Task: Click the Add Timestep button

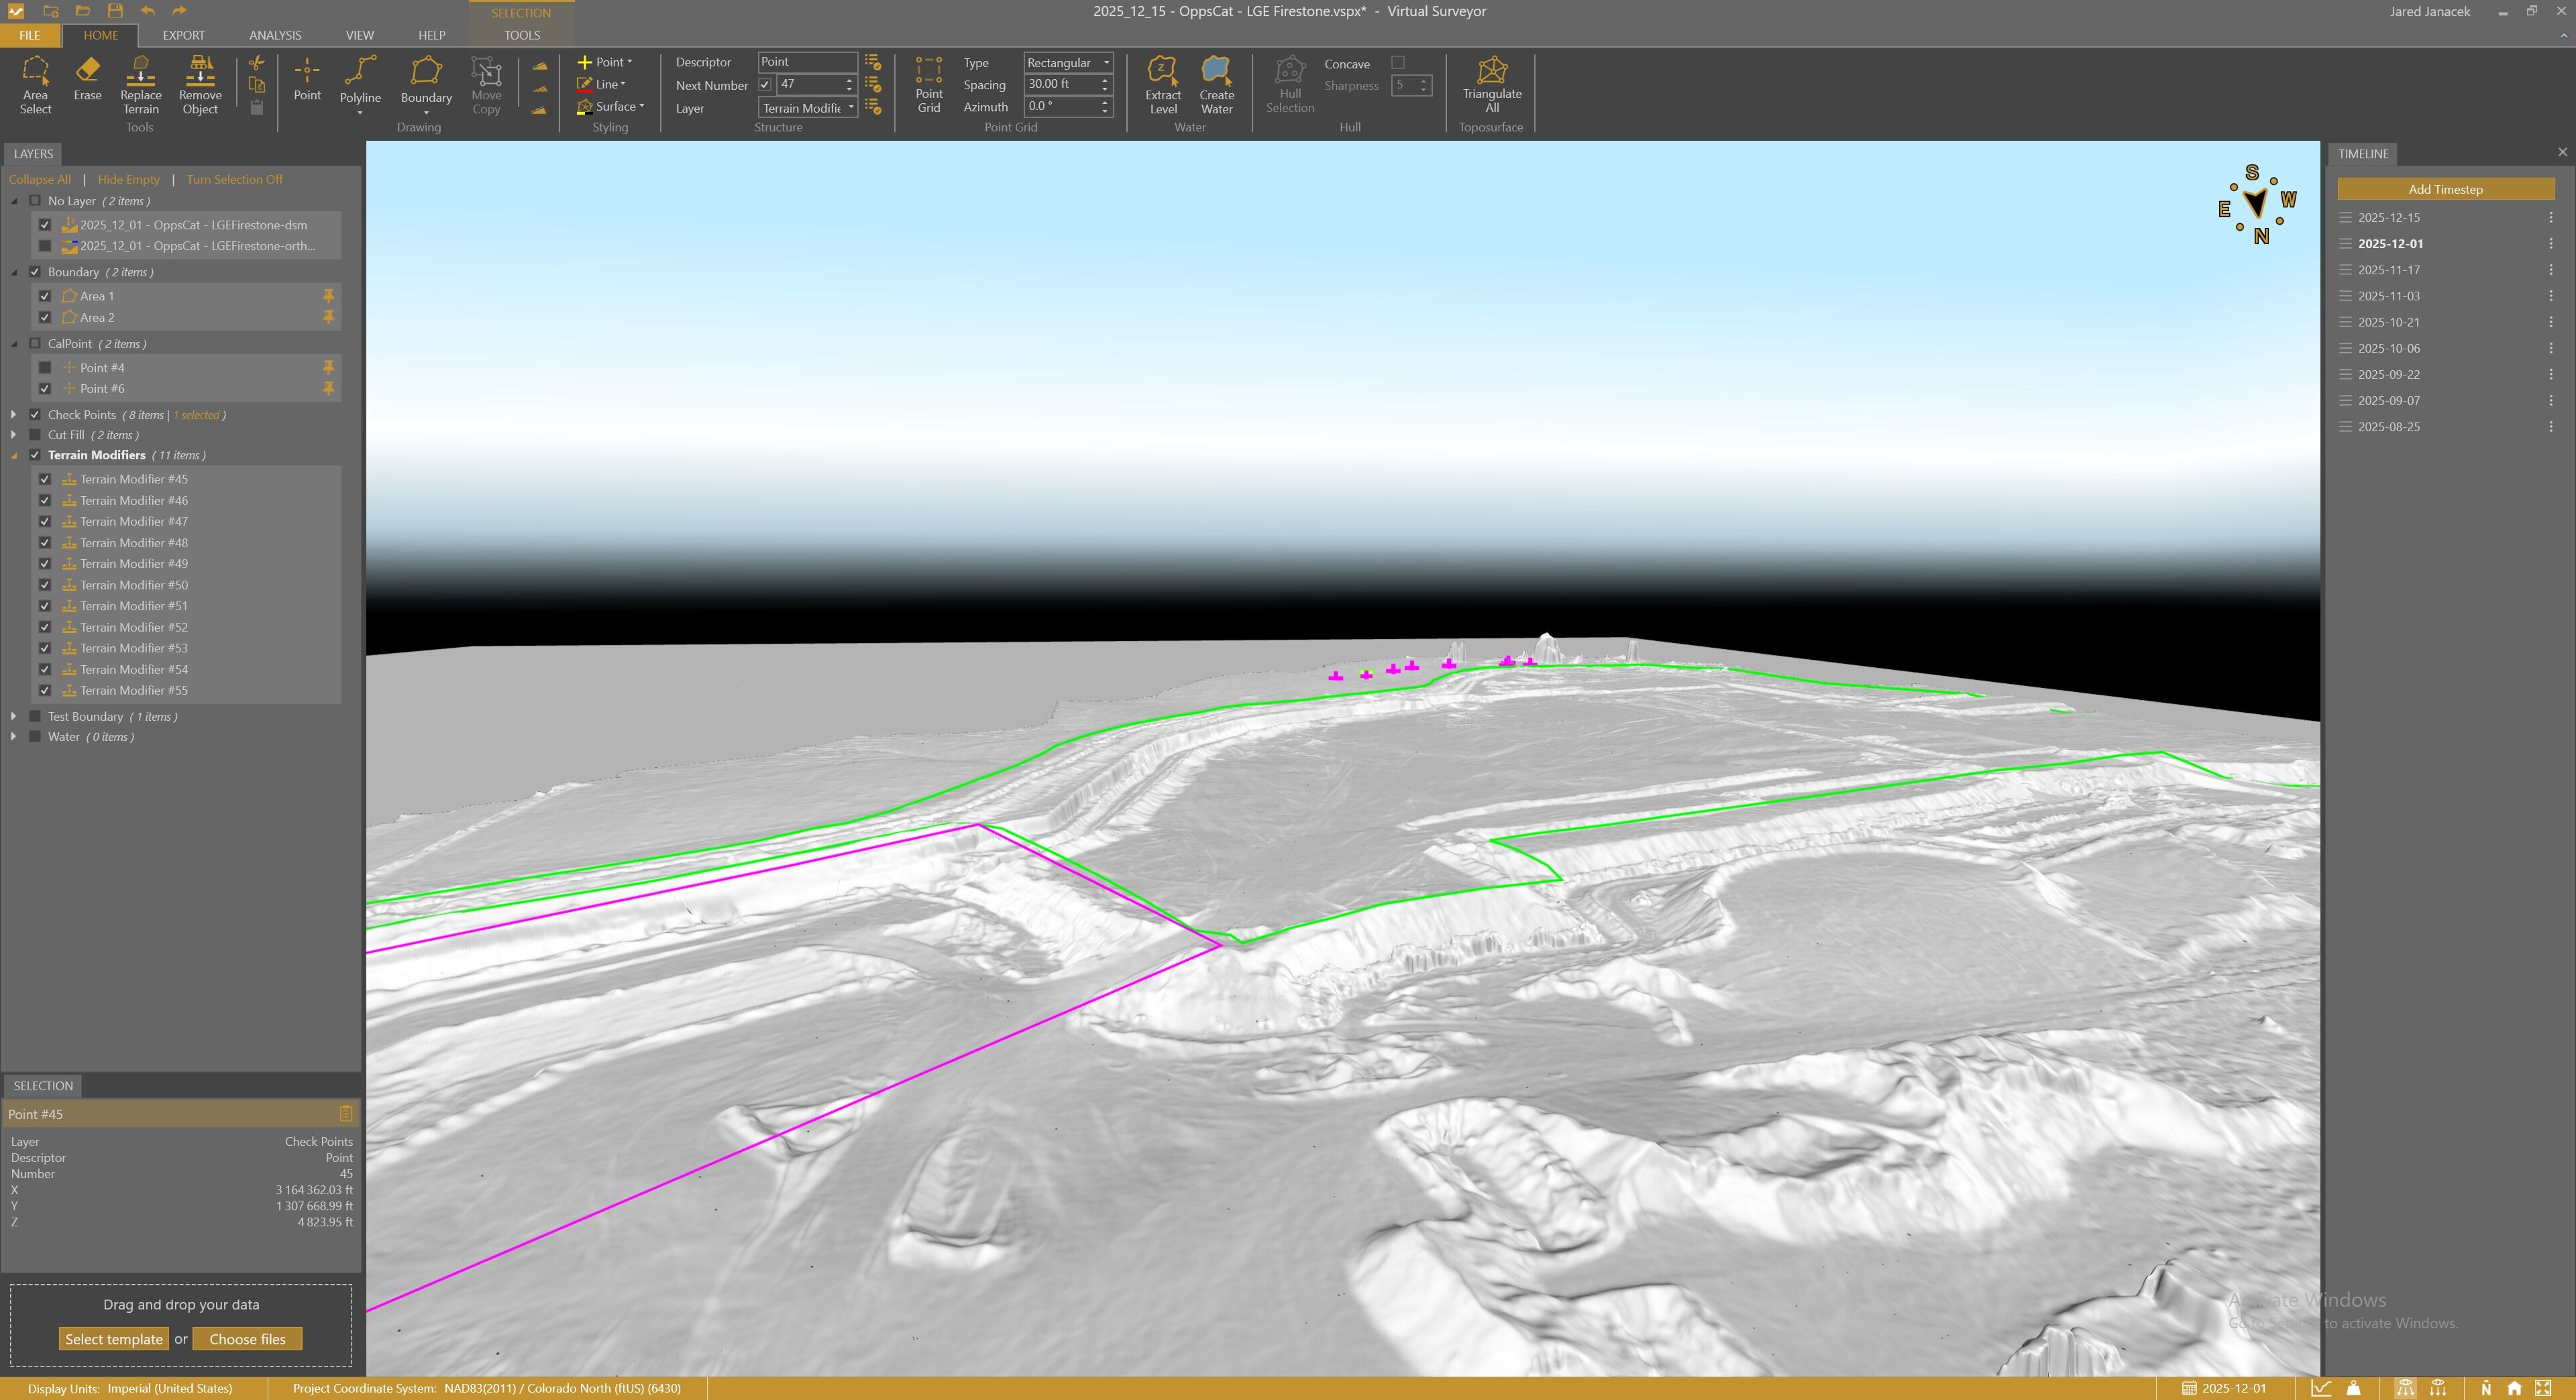Action: coord(2445,189)
